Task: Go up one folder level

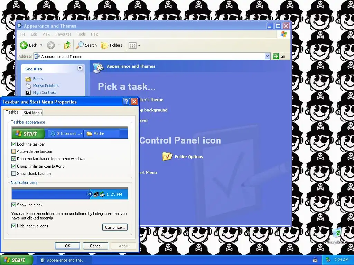Action: pyautogui.click(x=67, y=45)
